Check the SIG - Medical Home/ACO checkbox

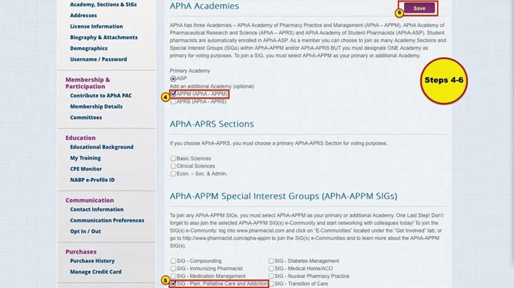[x=271, y=269]
